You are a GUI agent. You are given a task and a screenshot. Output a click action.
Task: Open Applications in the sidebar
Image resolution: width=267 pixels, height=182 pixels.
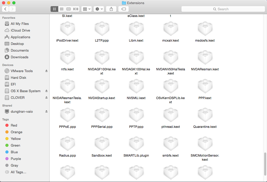(x=20, y=37)
